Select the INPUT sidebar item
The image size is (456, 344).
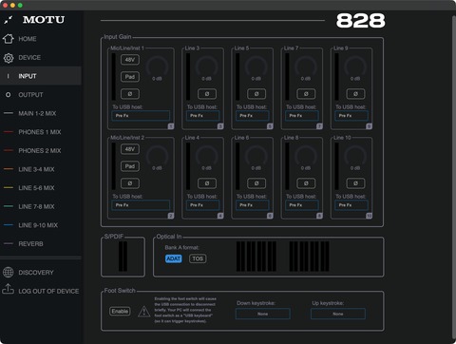point(41,76)
